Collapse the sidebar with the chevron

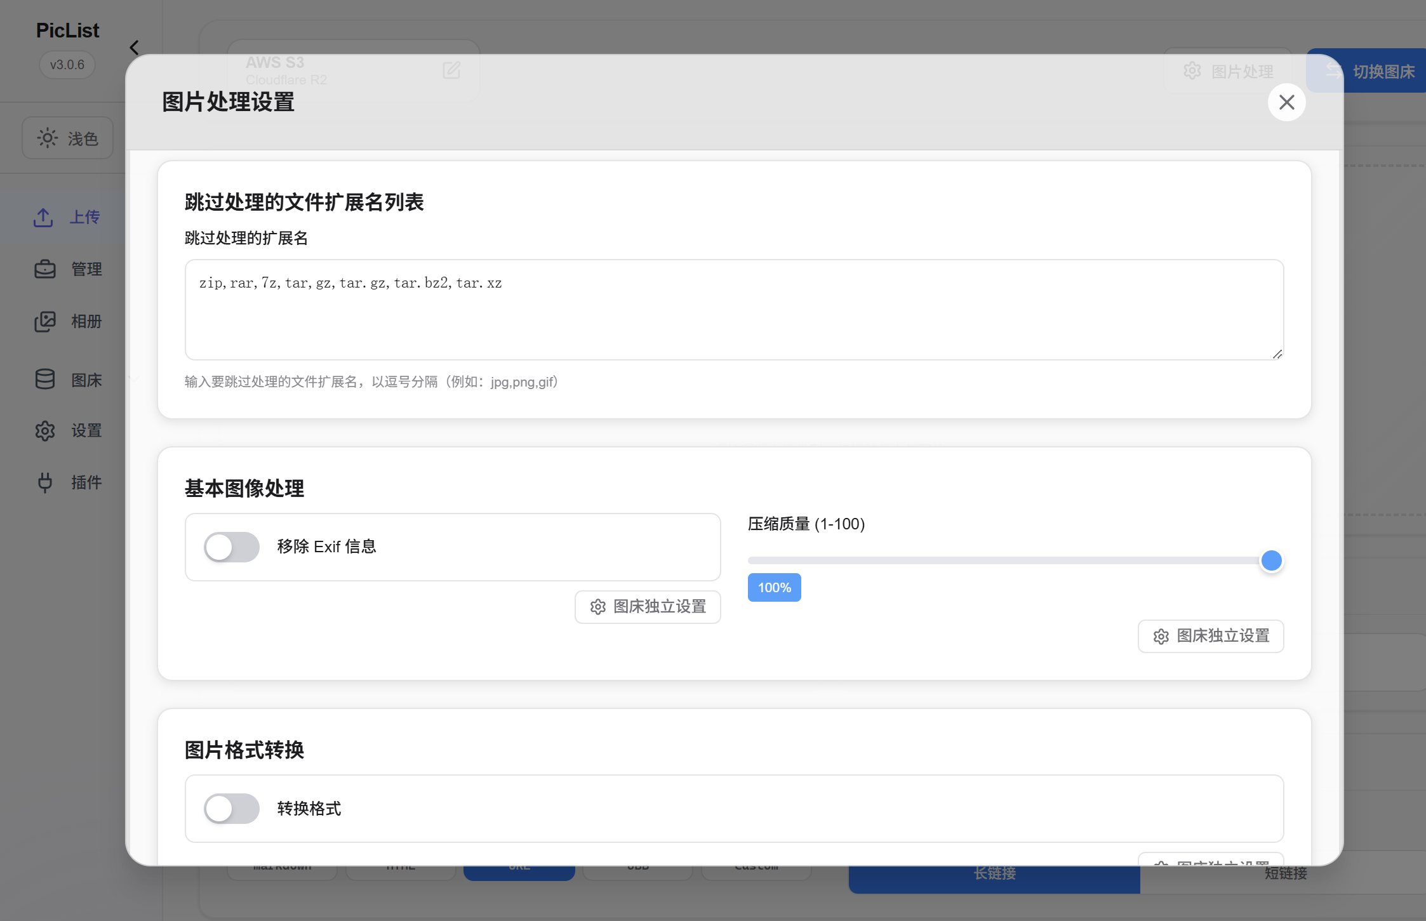pyautogui.click(x=134, y=48)
